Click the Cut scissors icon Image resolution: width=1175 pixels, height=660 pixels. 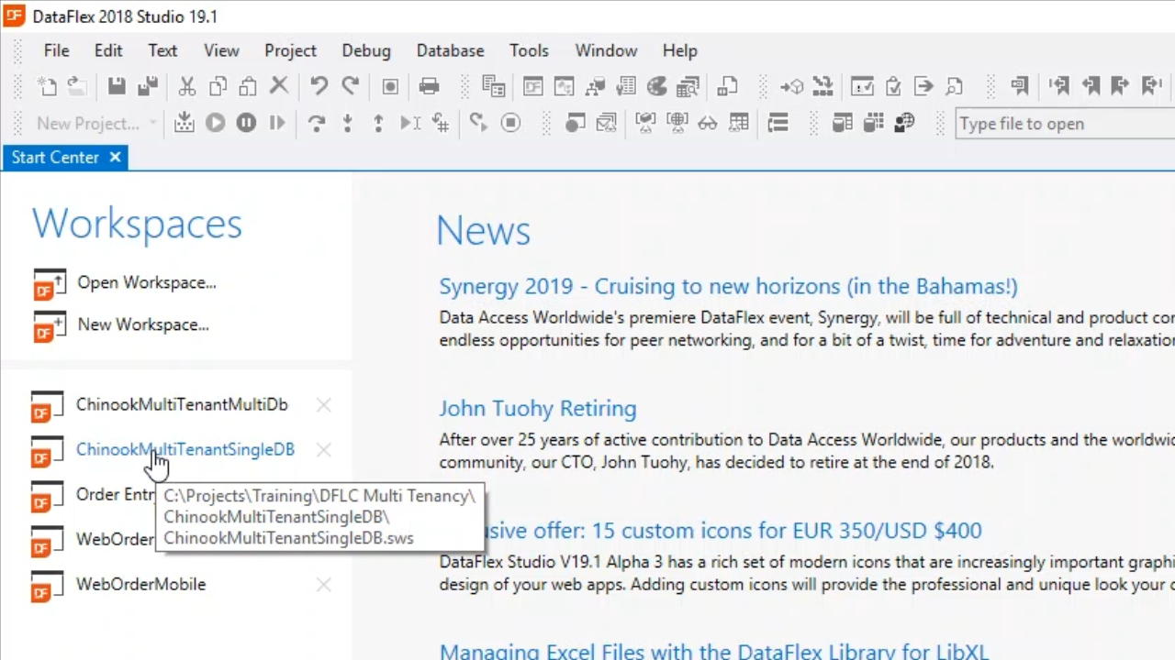click(x=187, y=87)
